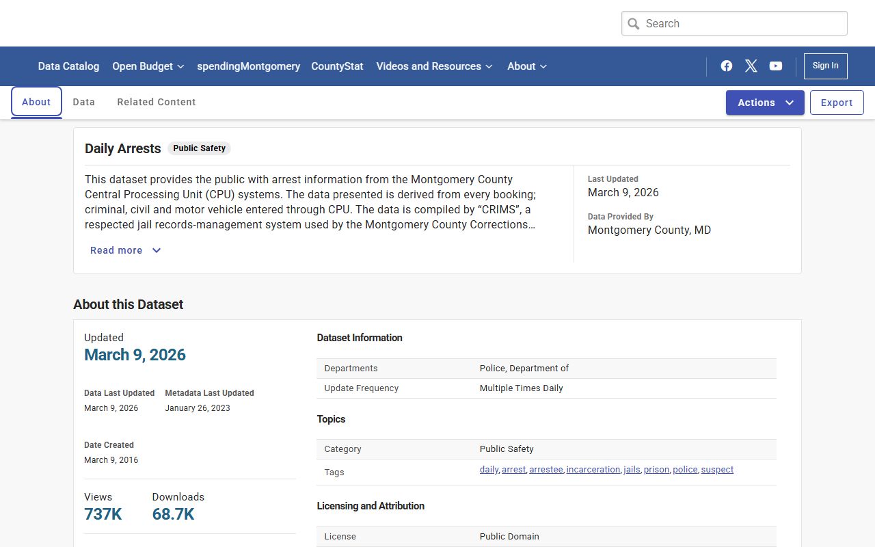This screenshot has width=875, height=547.
Task: Click the incarceration tag link
Action: tap(593, 470)
